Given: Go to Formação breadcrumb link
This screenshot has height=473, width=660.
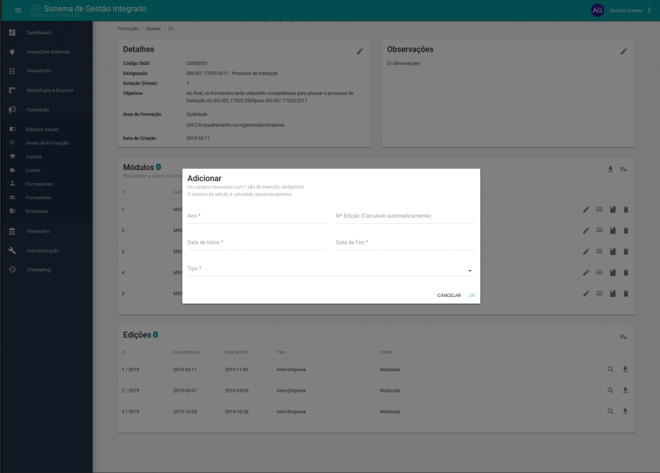Looking at the screenshot, I should [128, 28].
